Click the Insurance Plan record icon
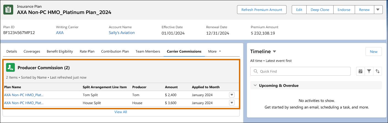This screenshot has width=388, height=123. 8,10
